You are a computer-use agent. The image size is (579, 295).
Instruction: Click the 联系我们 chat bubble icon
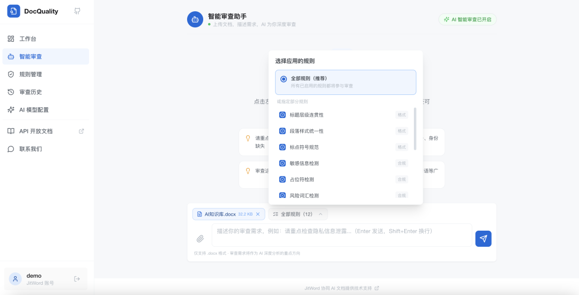point(11,149)
